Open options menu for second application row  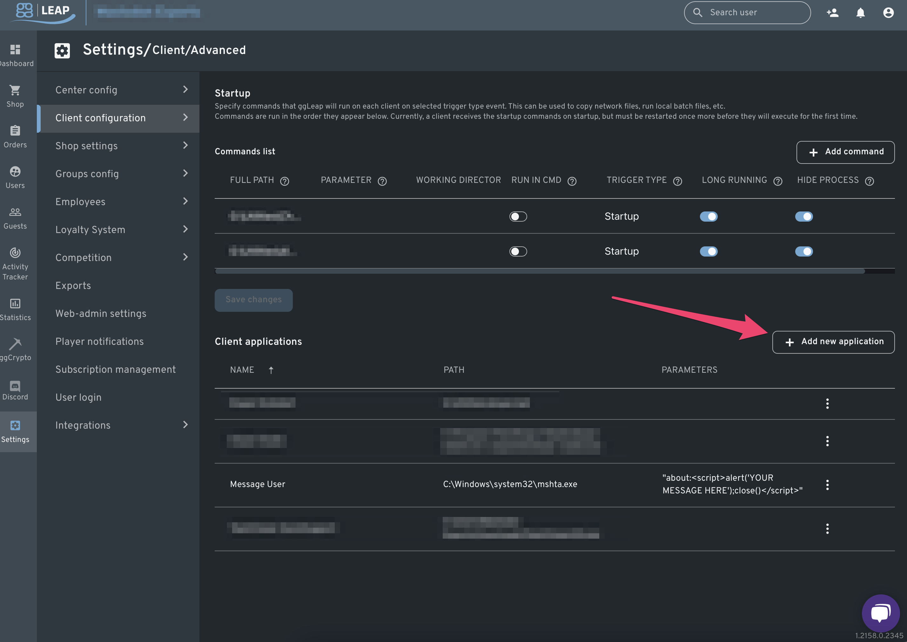pos(828,441)
